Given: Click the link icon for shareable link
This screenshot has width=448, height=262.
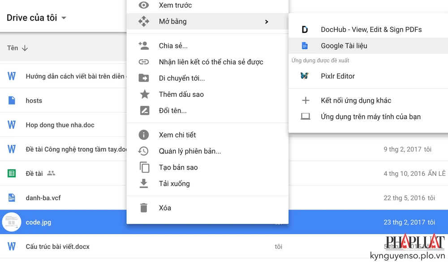Looking at the screenshot, I should click(x=143, y=62).
